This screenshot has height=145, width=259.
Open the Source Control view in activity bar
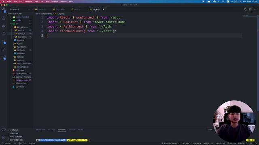click(4, 42)
